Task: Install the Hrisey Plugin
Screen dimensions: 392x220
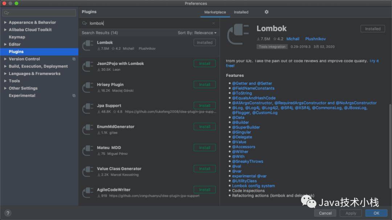Action: (x=204, y=84)
